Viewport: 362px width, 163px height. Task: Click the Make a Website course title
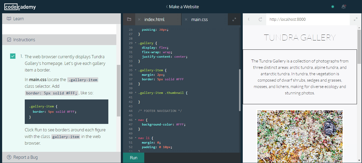[184, 7]
